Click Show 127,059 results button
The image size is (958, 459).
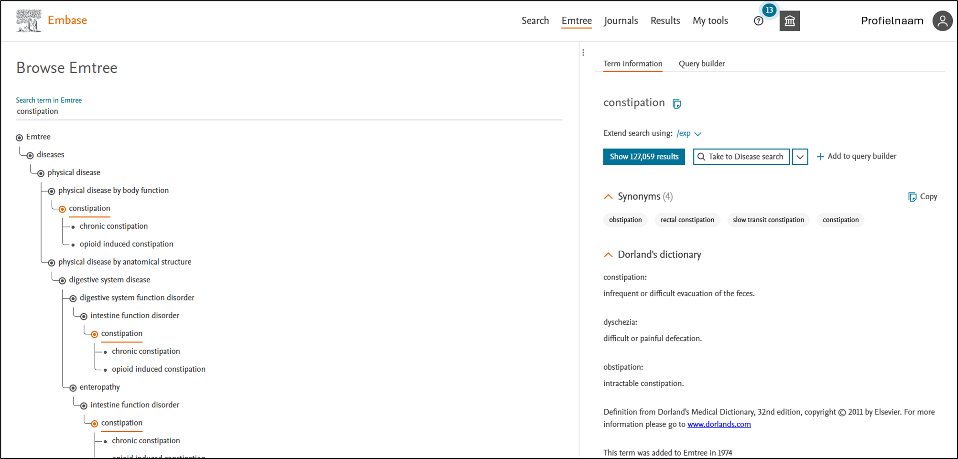(643, 157)
